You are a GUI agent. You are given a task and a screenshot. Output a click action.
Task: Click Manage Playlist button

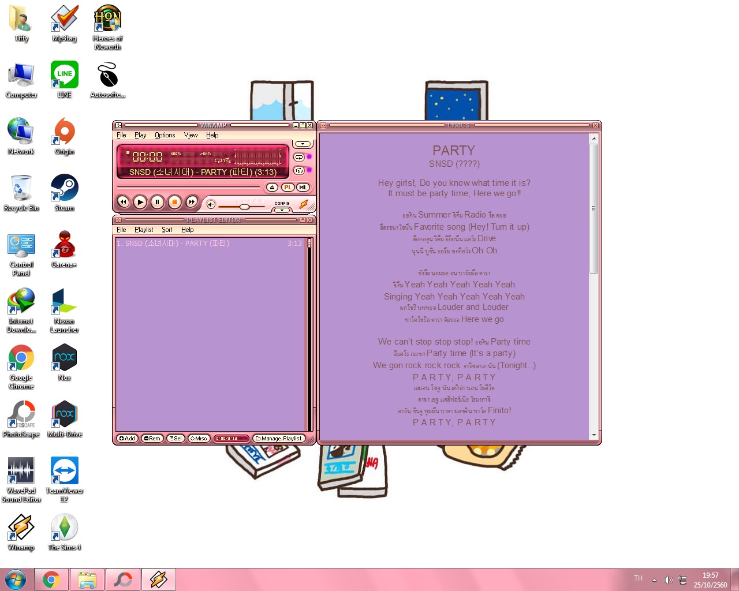pyautogui.click(x=279, y=439)
